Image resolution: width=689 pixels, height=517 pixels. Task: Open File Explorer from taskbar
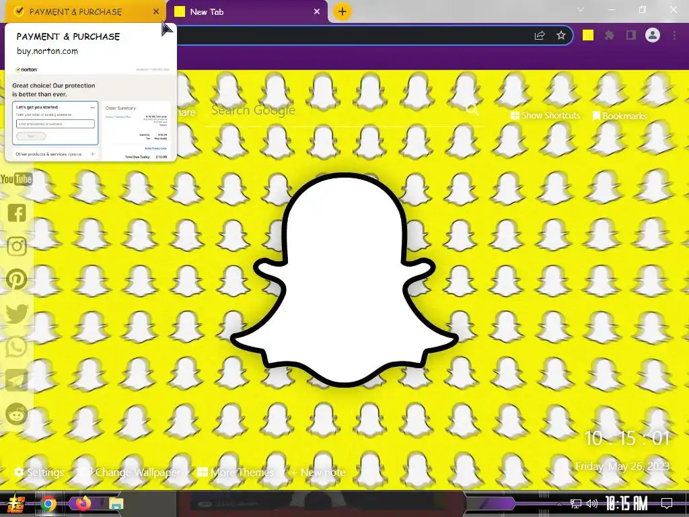(116, 504)
